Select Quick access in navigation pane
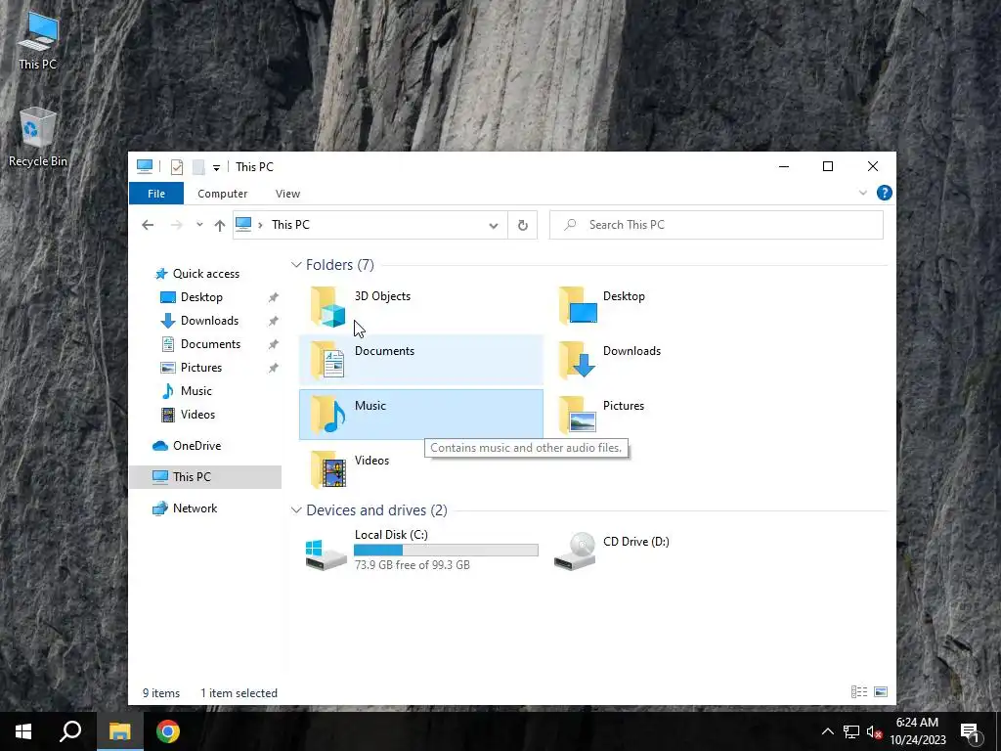 coord(206,274)
